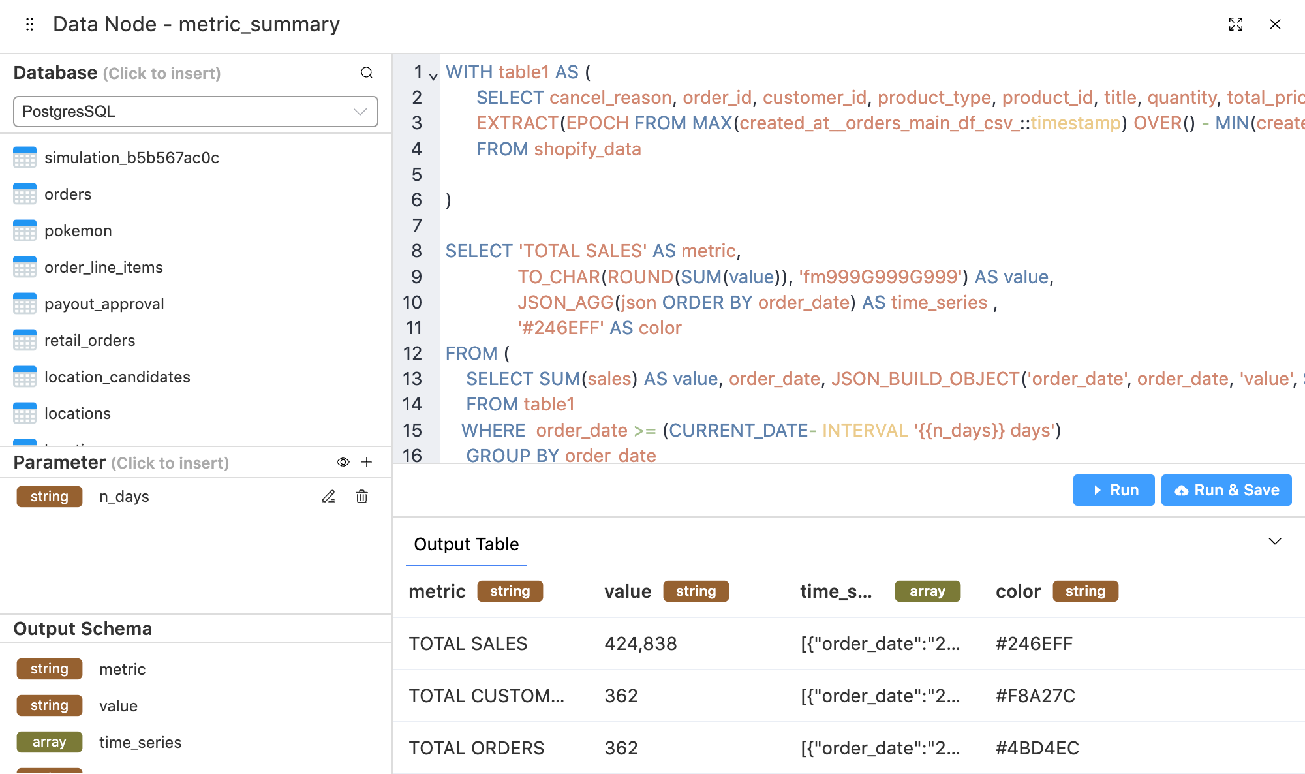The image size is (1305, 774).
Task: Click the table icon next to pokemon
Action: 25,231
